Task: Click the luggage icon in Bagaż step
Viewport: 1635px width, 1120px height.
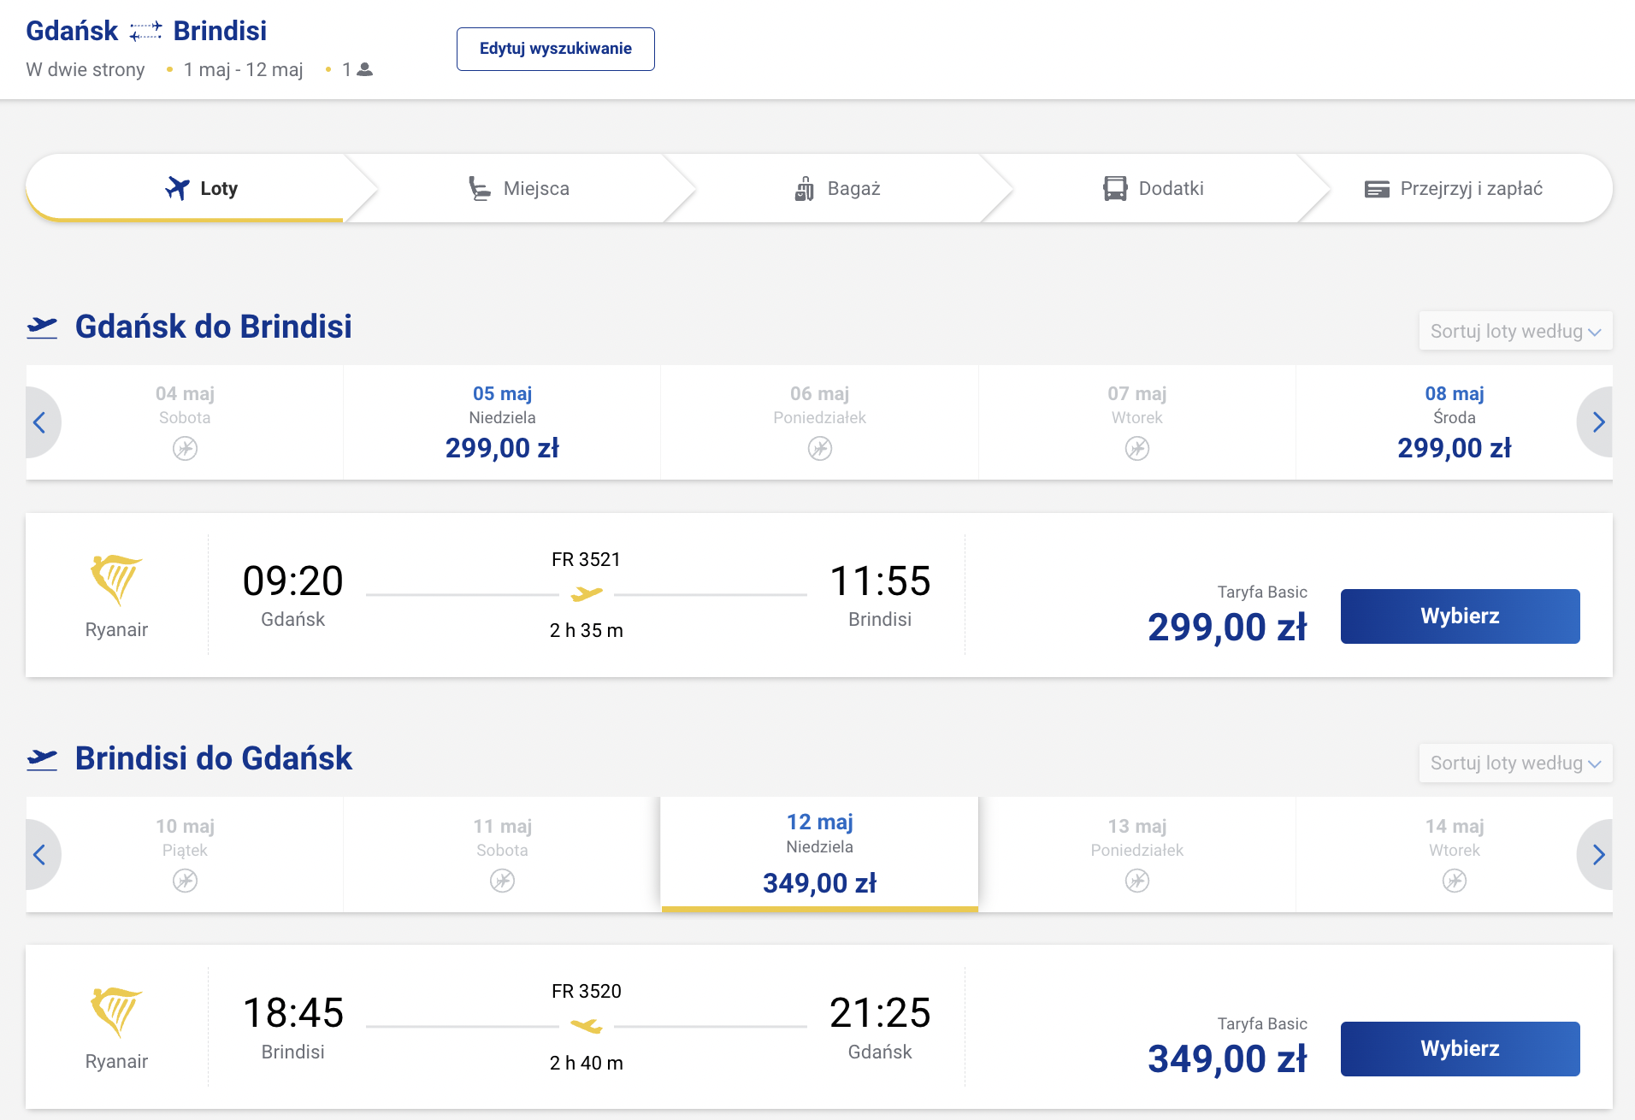Action: coord(804,189)
